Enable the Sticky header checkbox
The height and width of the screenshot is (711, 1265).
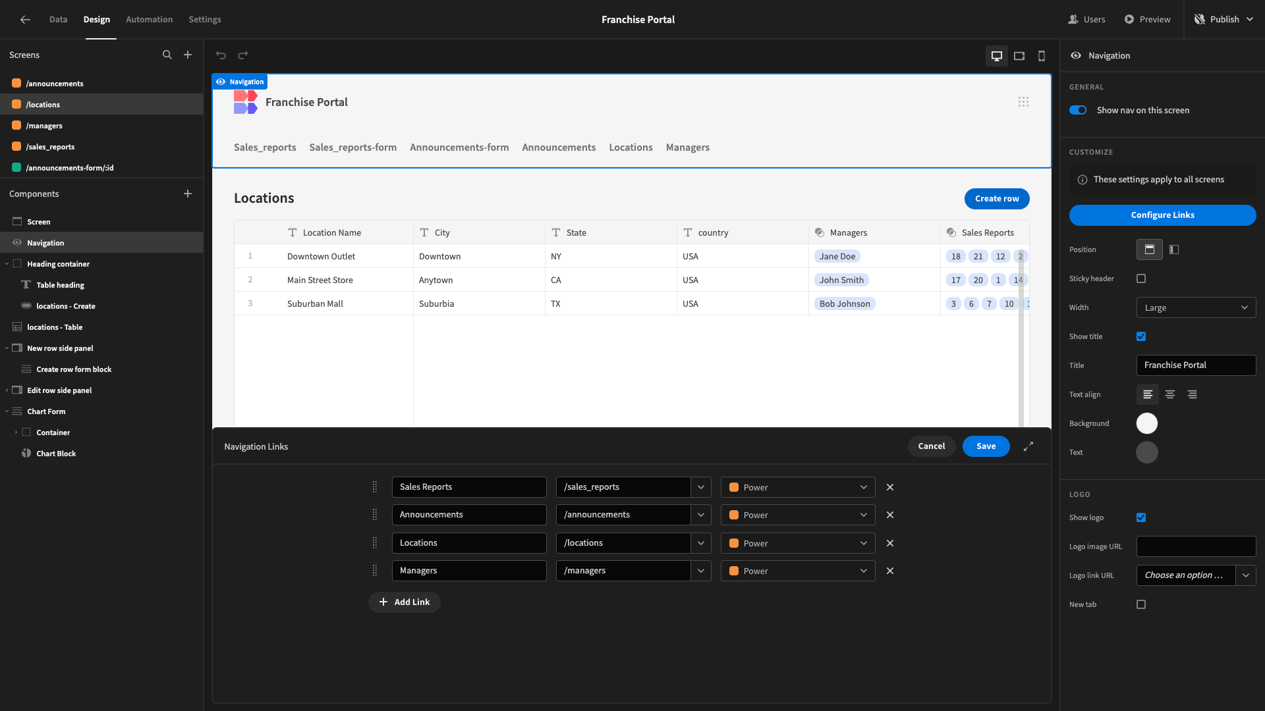(1141, 278)
